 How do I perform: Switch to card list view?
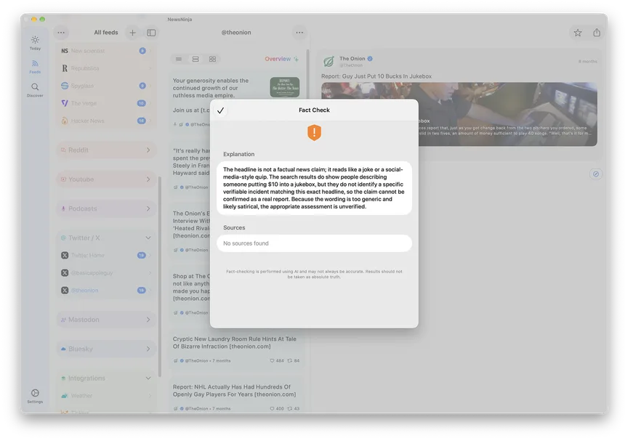[x=195, y=59]
